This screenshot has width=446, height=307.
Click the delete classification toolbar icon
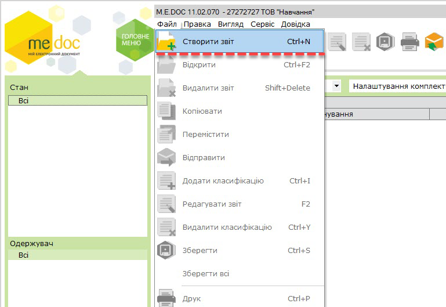click(361, 42)
